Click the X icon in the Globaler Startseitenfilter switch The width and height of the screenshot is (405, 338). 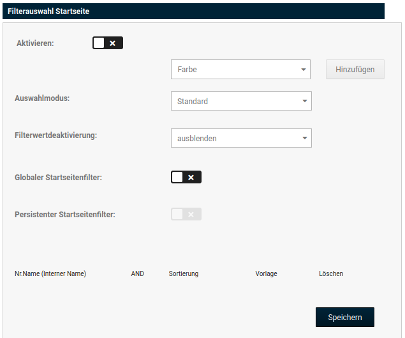tap(191, 177)
